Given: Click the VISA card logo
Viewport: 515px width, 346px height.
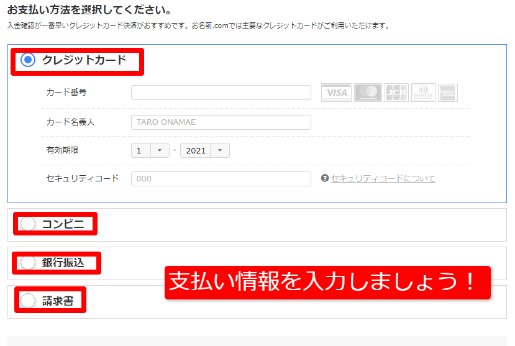Looking at the screenshot, I should click(336, 93).
